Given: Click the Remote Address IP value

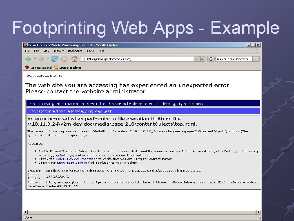Looking at the screenshot, I should (x=58, y=177).
